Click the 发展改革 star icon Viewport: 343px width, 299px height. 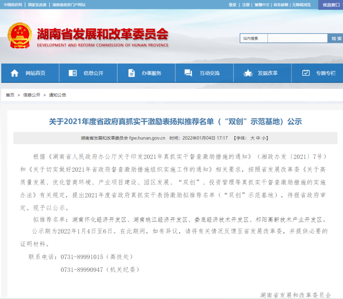pos(248,73)
